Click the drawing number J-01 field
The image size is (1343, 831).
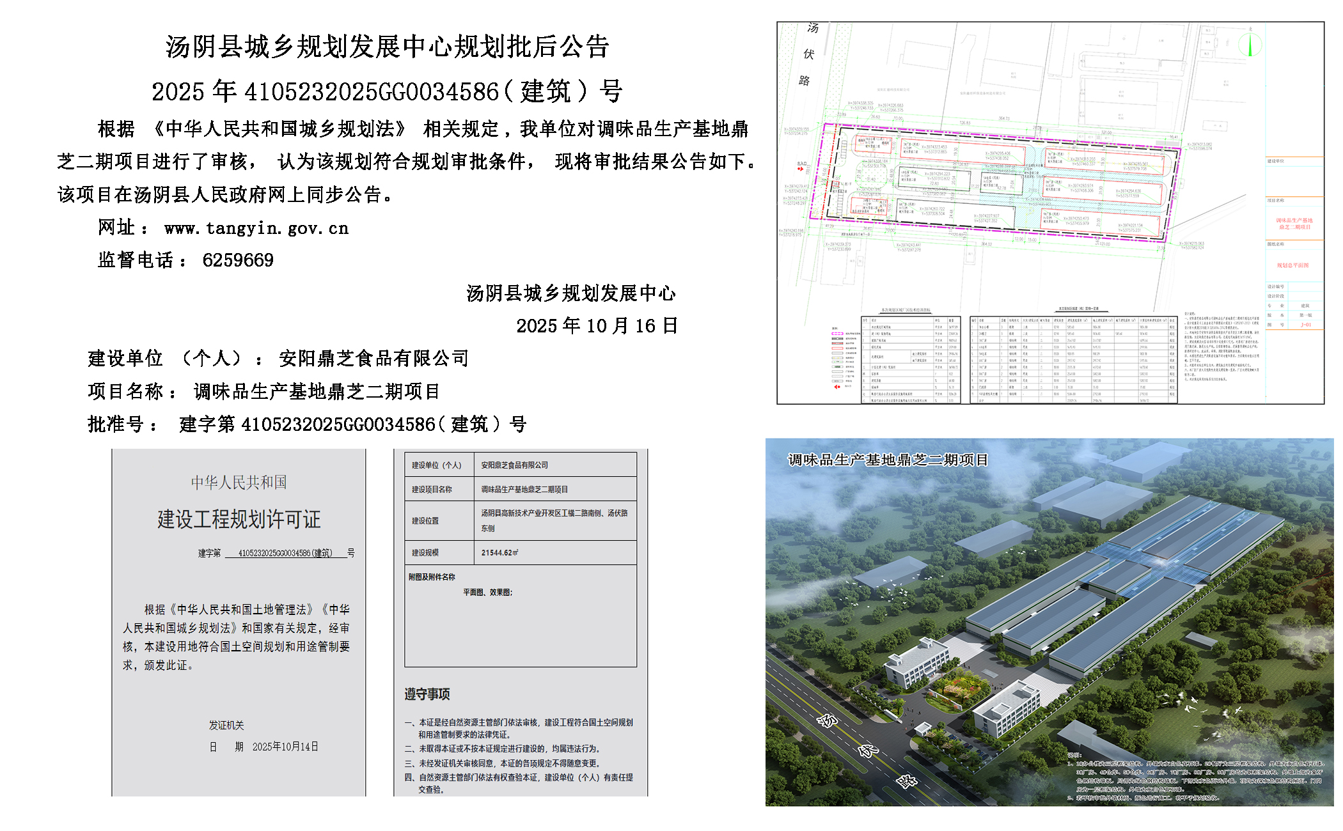pos(1306,324)
